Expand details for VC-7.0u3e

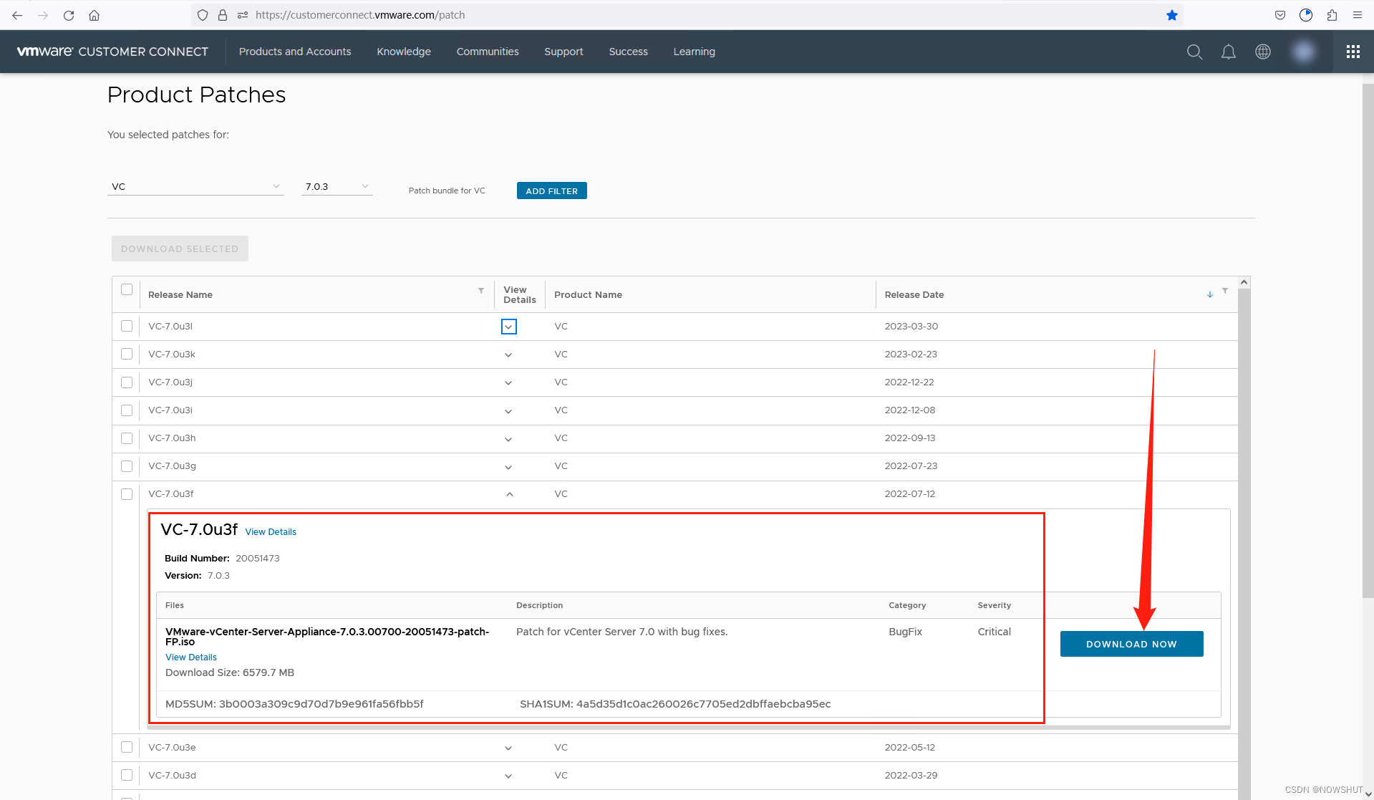(508, 748)
